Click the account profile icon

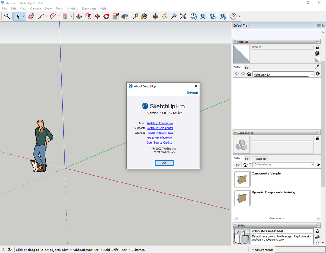pos(233,16)
